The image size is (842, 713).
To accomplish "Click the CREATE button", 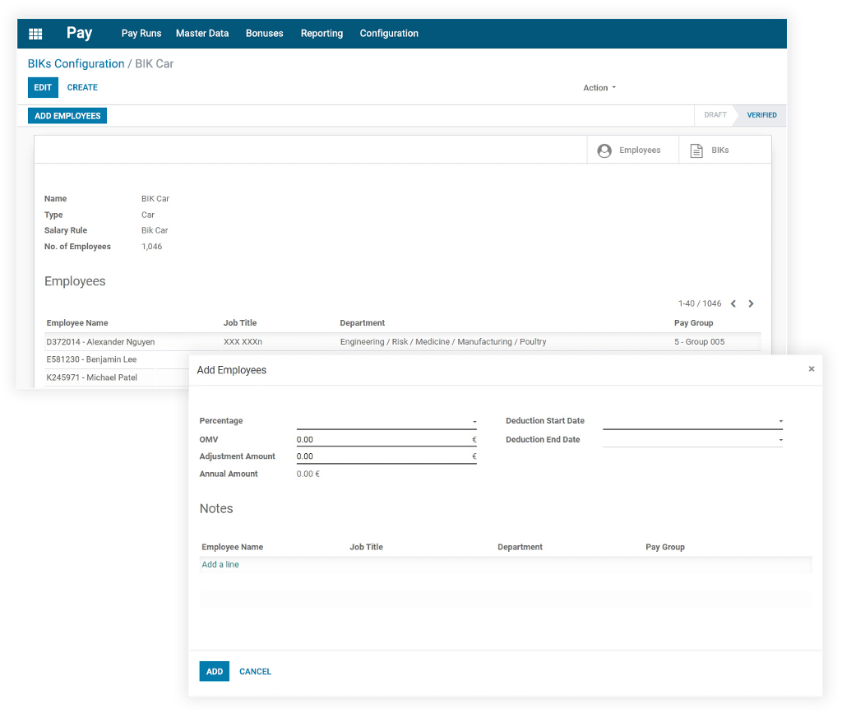I will point(82,87).
